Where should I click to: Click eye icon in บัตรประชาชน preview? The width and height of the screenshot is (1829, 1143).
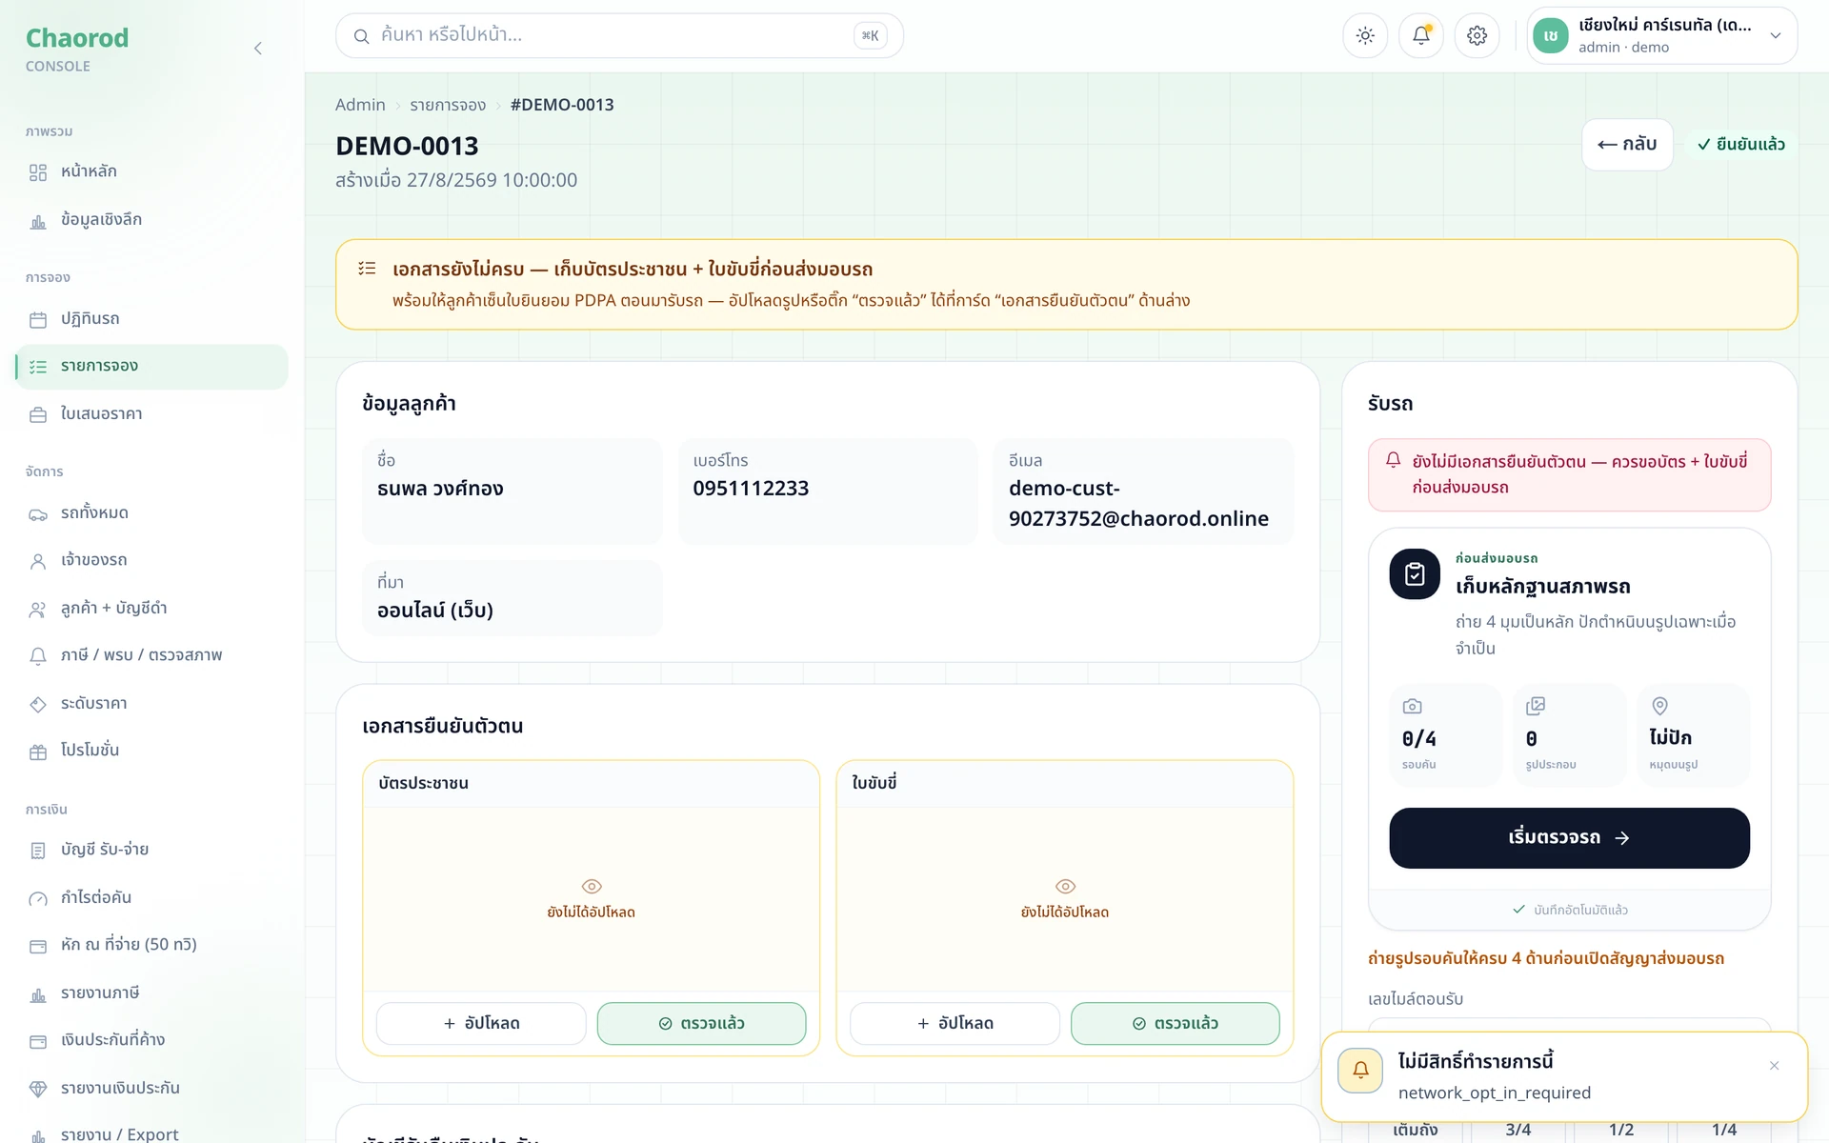592,886
